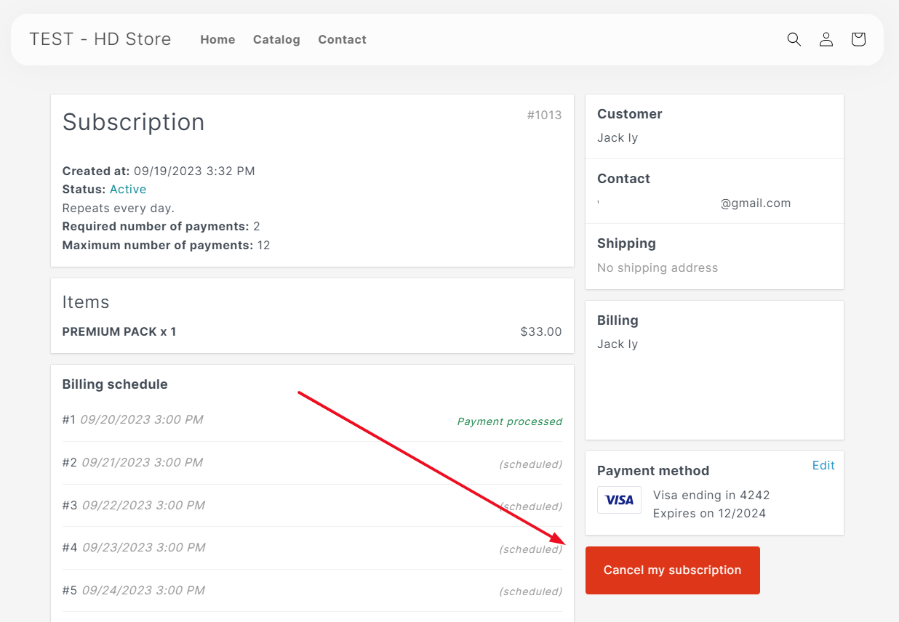Click the $33.00 item price
The height and width of the screenshot is (622, 899).
pyautogui.click(x=540, y=331)
